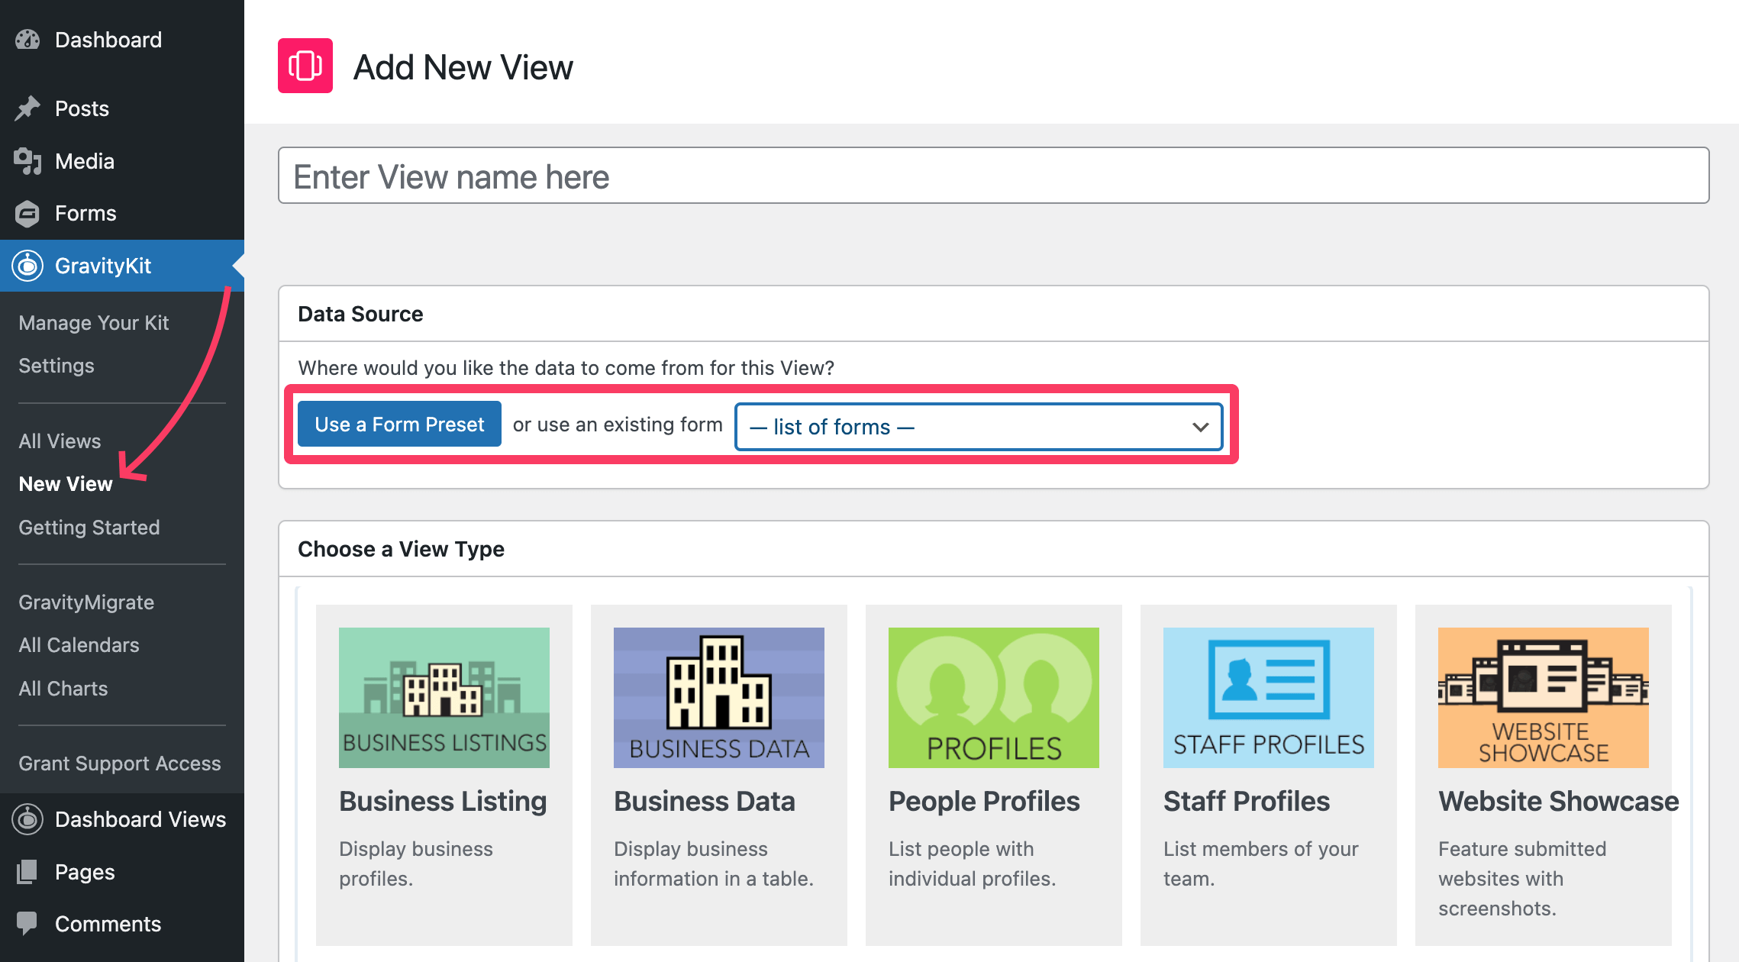Screen dimensions: 1739x962
Task: Click the Website Showcase title
Action: [1559, 801]
